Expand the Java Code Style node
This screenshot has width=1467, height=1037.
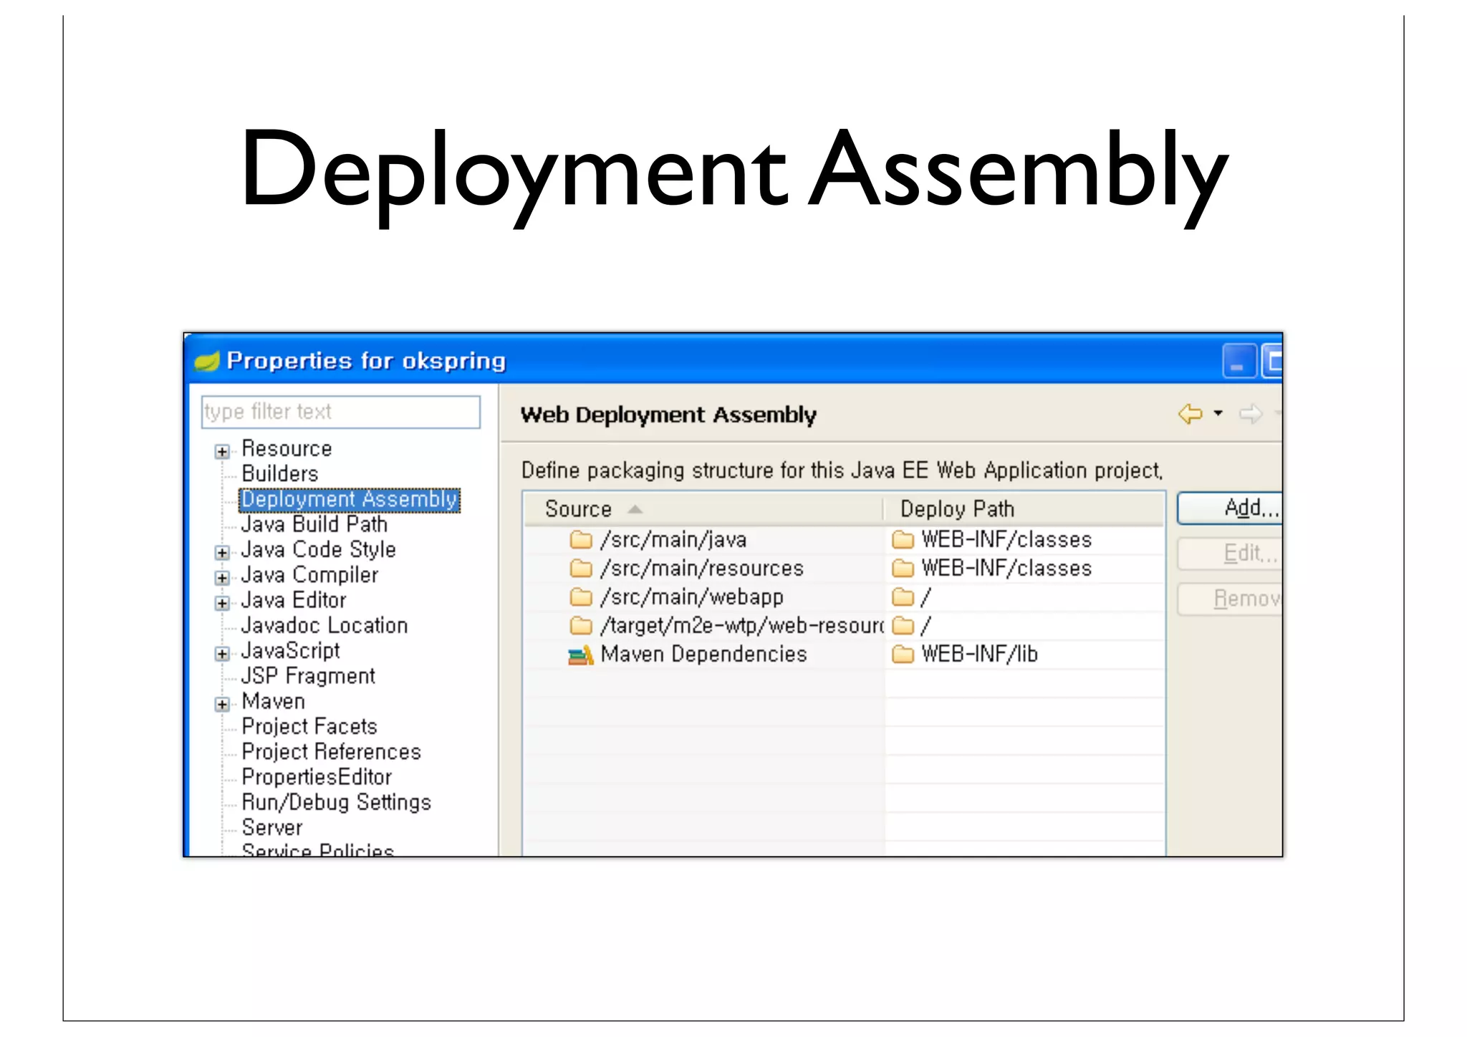tap(222, 552)
